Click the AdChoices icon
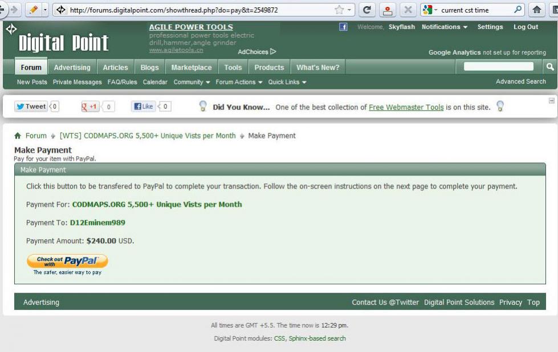Screen dimensions: 558x352 pyautogui.click(x=273, y=52)
